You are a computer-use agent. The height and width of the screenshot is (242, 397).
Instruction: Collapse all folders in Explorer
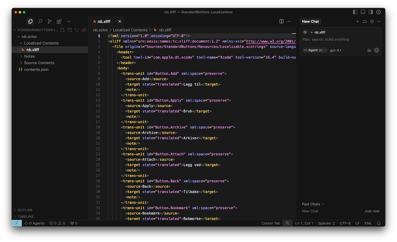tap(84, 30)
